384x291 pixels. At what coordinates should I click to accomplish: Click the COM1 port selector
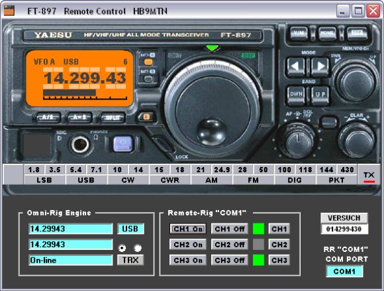344,271
